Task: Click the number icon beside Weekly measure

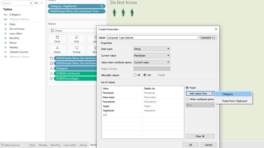Action: click(x=6, y=47)
